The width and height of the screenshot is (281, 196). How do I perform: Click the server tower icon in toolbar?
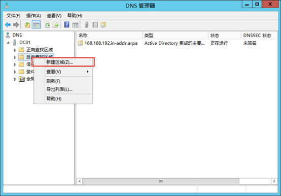(x=87, y=25)
